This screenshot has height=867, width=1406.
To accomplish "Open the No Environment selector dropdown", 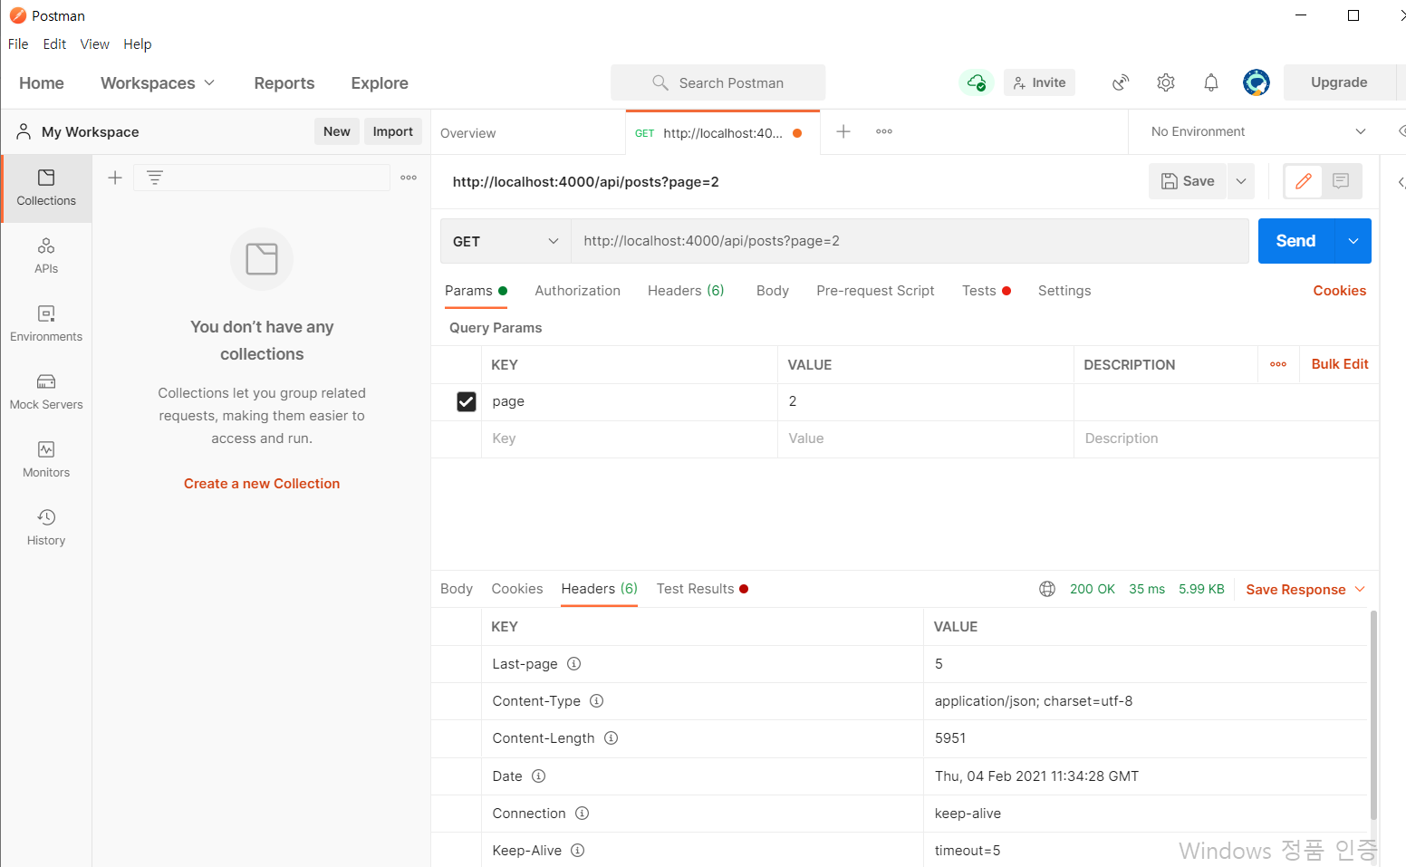I will (x=1258, y=131).
